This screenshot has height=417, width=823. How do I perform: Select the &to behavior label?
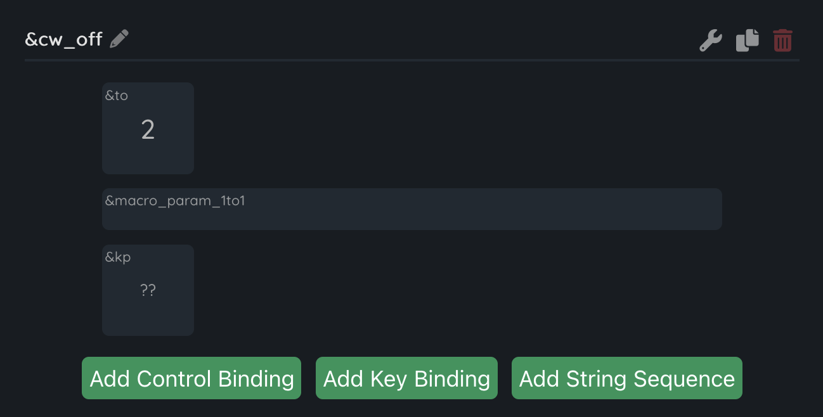(x=117, y=96)
